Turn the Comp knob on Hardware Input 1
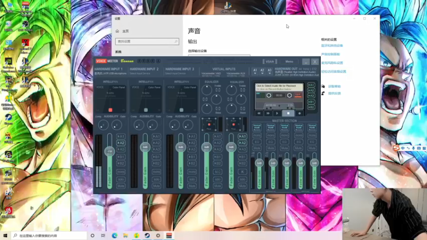Viewport: 427px width, 240px height. coord(104,125)
